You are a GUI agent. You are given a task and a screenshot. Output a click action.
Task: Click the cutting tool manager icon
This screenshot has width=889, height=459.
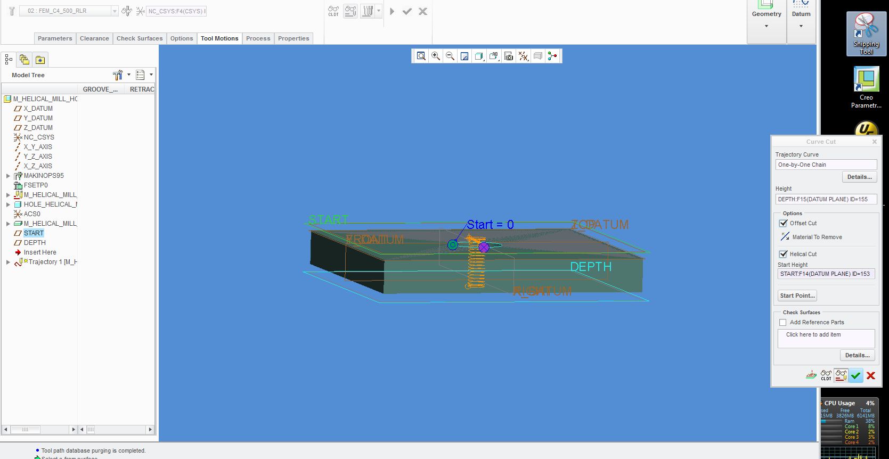(12, 11)
